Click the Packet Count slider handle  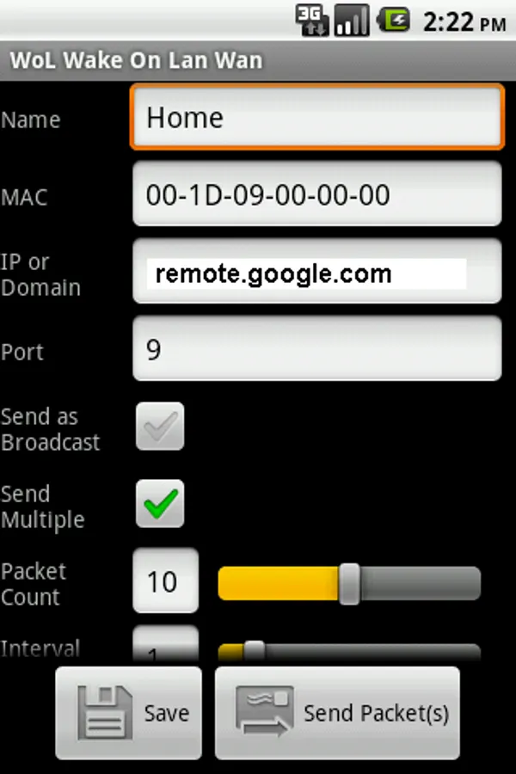point(350,583)
